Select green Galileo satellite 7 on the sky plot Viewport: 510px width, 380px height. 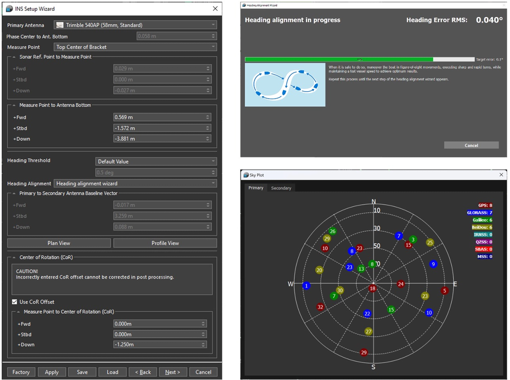tap(334, 296)
